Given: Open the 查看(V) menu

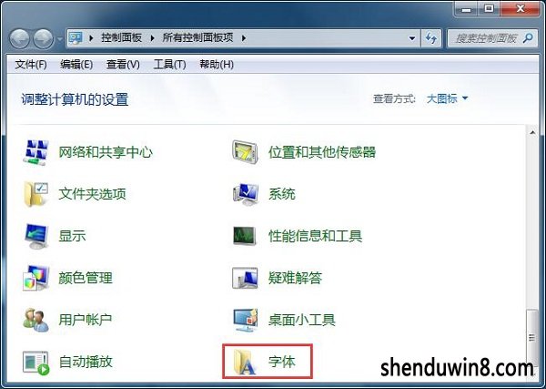Looking at the screenshot, I should [x=123, y=64].
